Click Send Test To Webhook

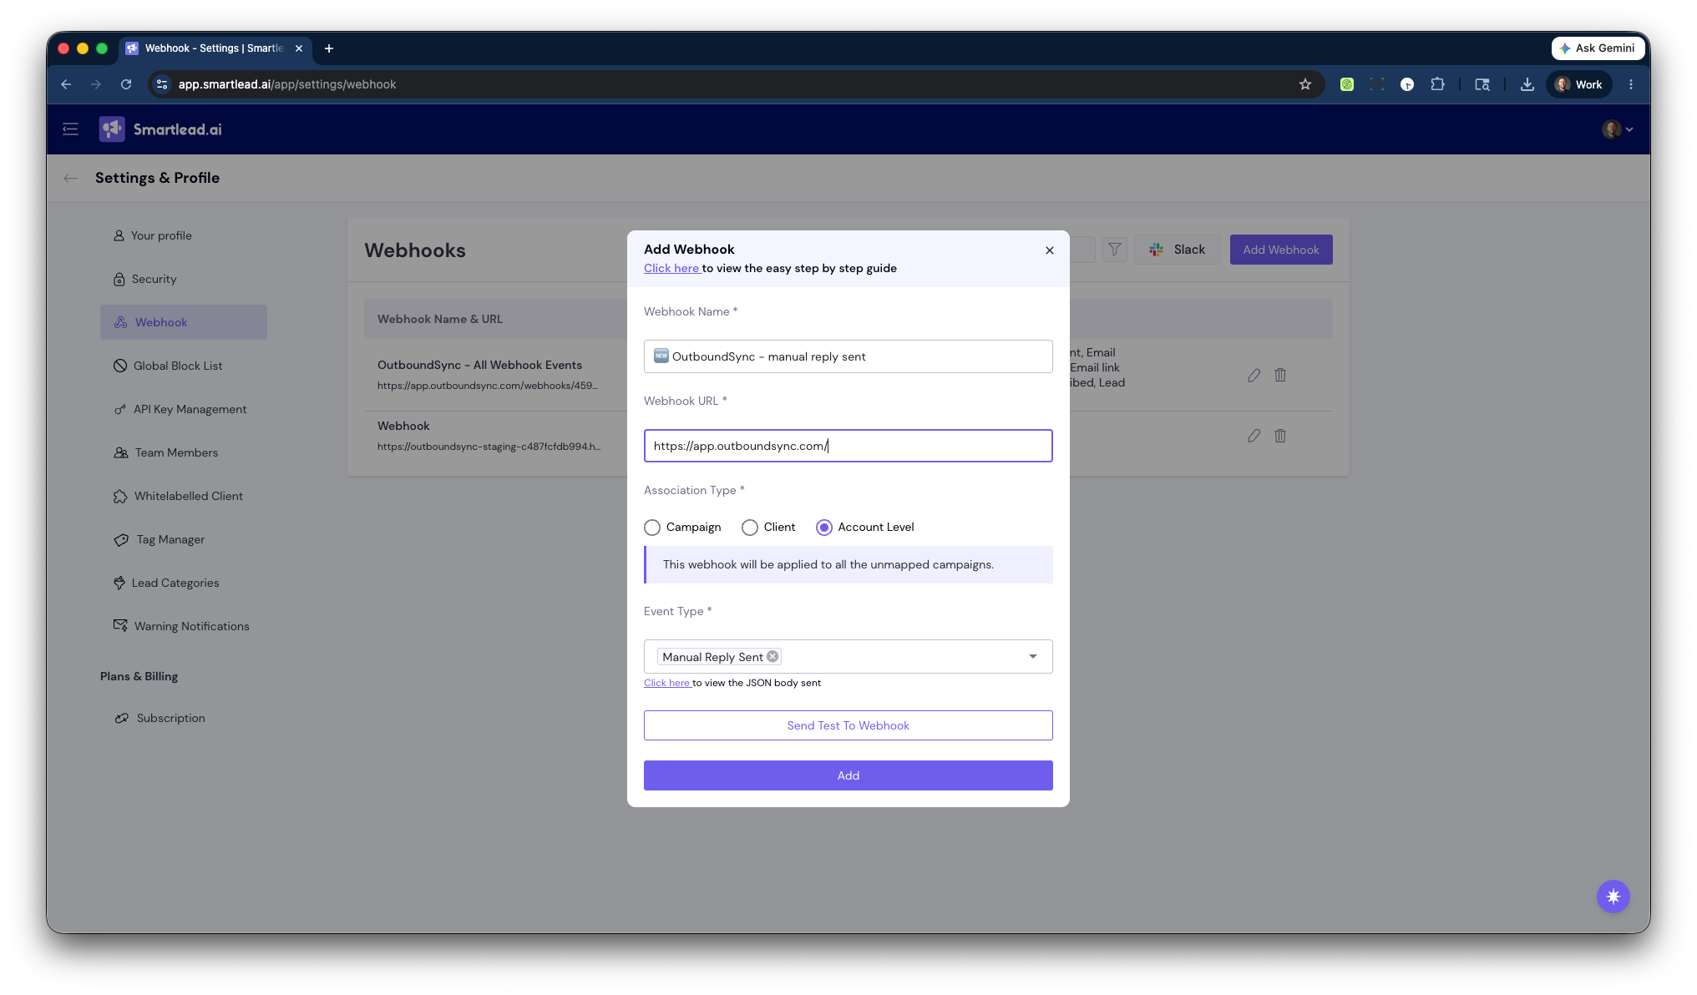(x=848, y=725)
